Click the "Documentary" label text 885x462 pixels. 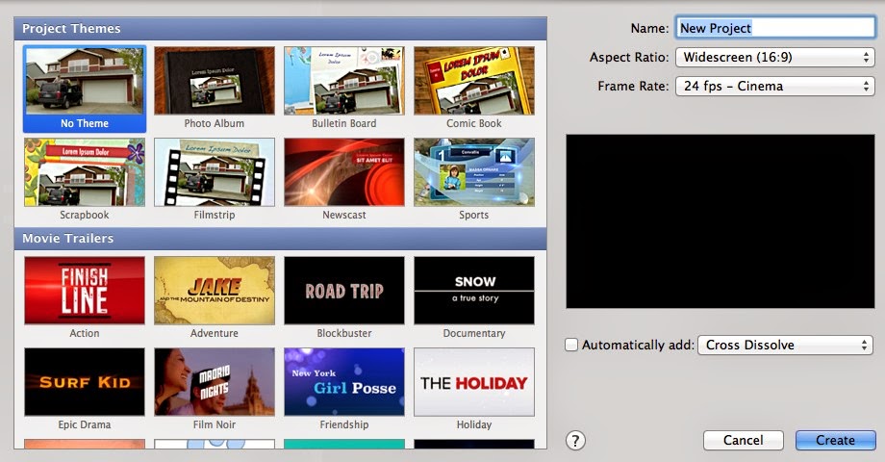[x=474, y=333]
